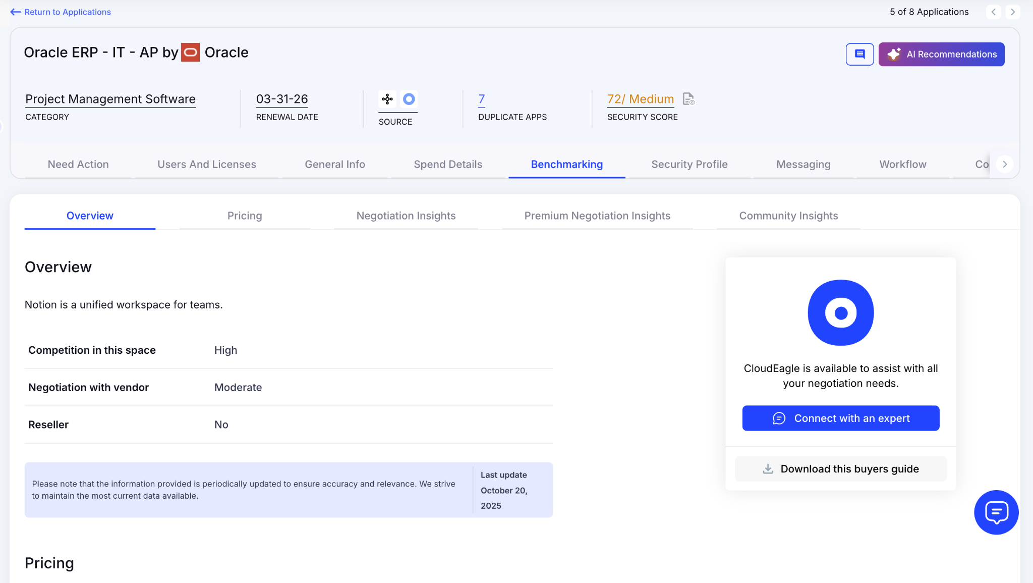Open Premium Negotiation Insights sub-tab
The width and height of the screenshot is (1033, 583).
pyautogui.click(x=597, y=216)
